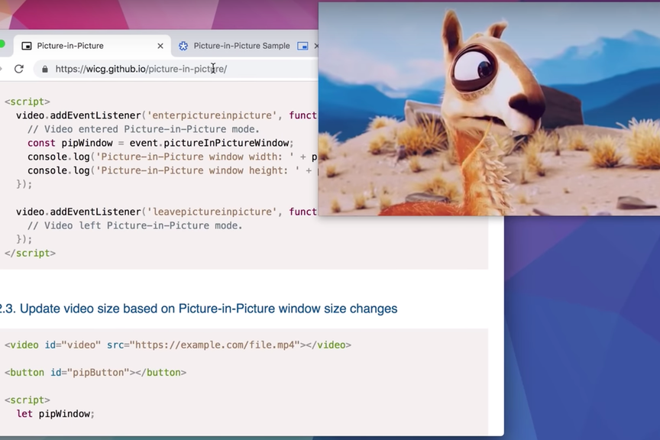Screen dimensions: 660x440
Task: Click opening '<script>' tag above 'let pipWindow;'
Action: [x=27, y=400]
